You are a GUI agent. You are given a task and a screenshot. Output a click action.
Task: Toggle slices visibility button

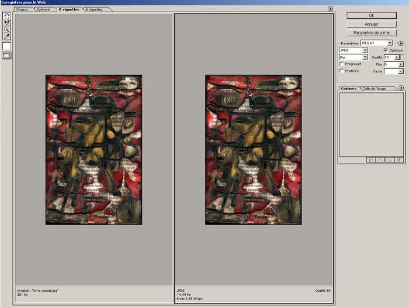tap(7, 56)
